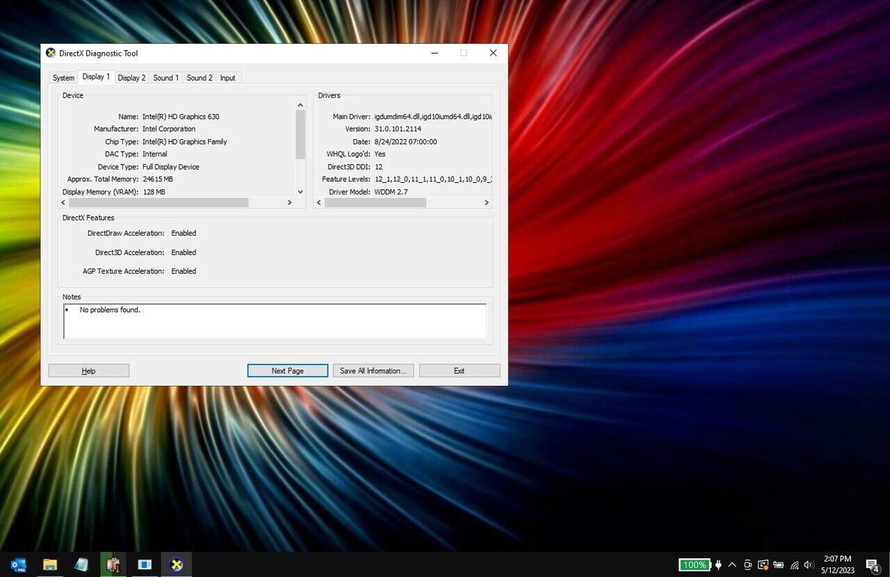
Task: Click the power plug tray icon
Action: coord(718,564)
